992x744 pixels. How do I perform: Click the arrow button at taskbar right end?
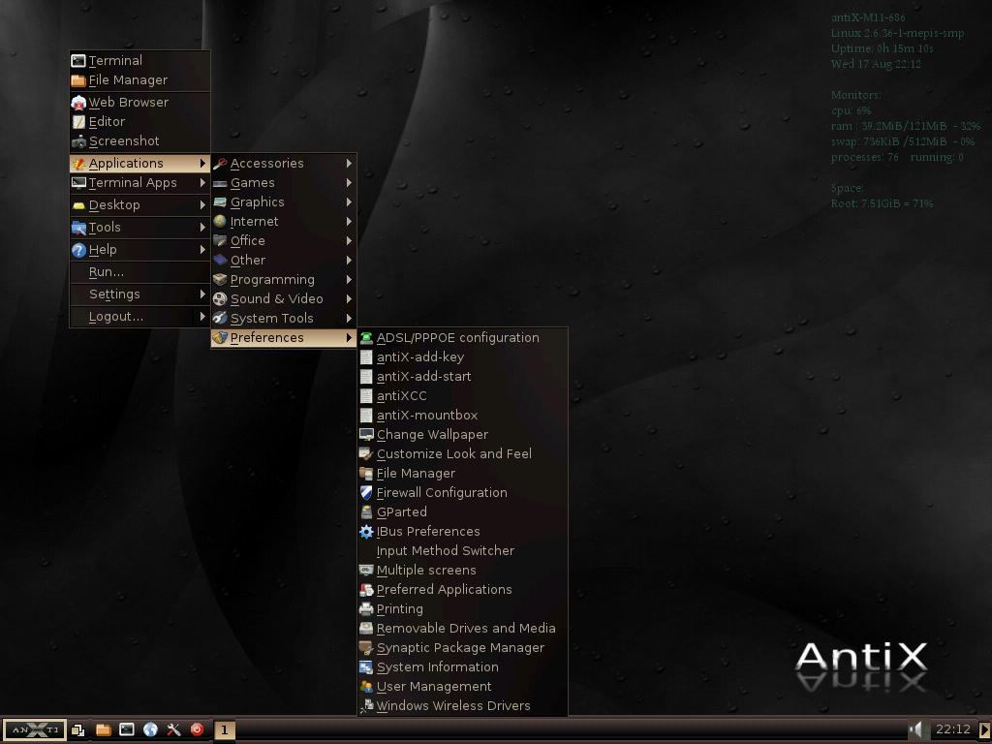[984, 730]
